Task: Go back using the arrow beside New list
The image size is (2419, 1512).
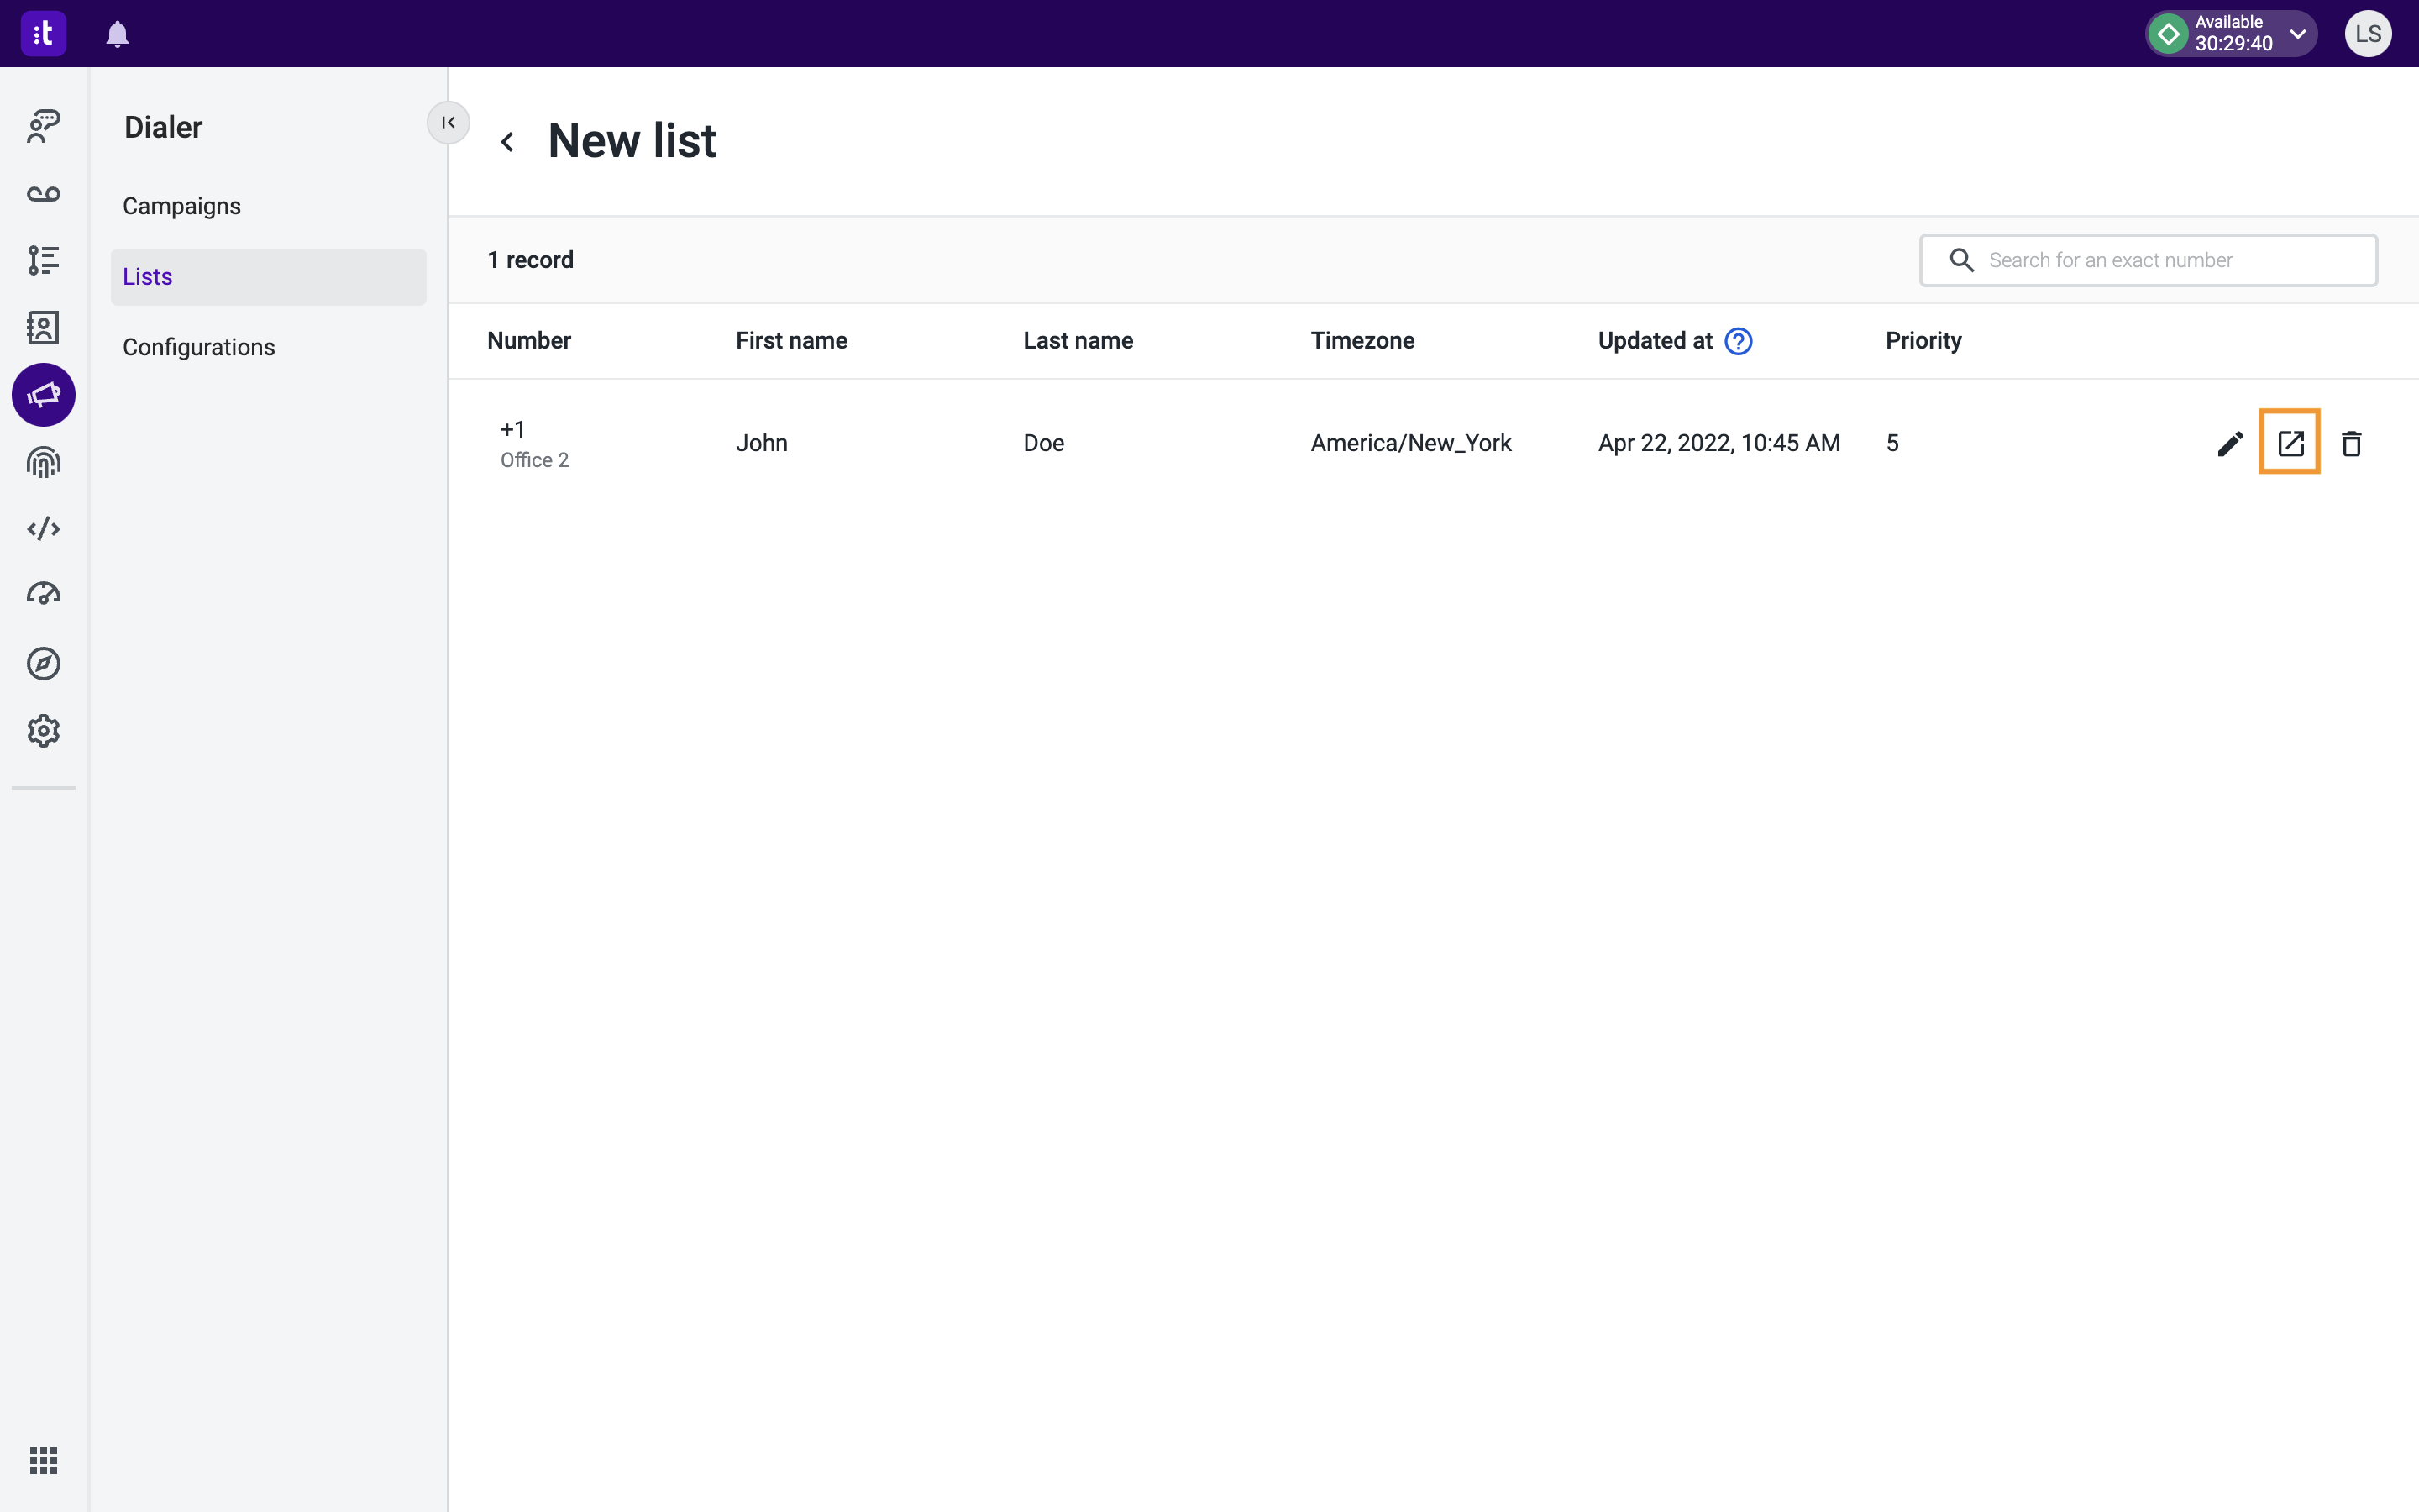Action: pos(508,142)
